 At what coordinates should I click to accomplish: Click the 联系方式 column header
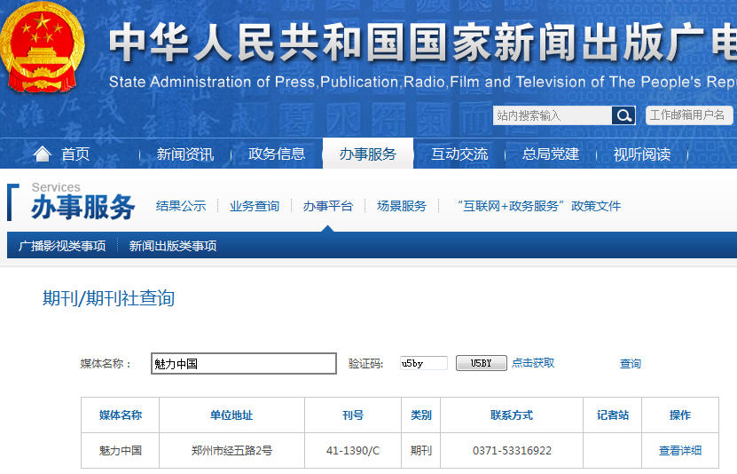point(512,415)
